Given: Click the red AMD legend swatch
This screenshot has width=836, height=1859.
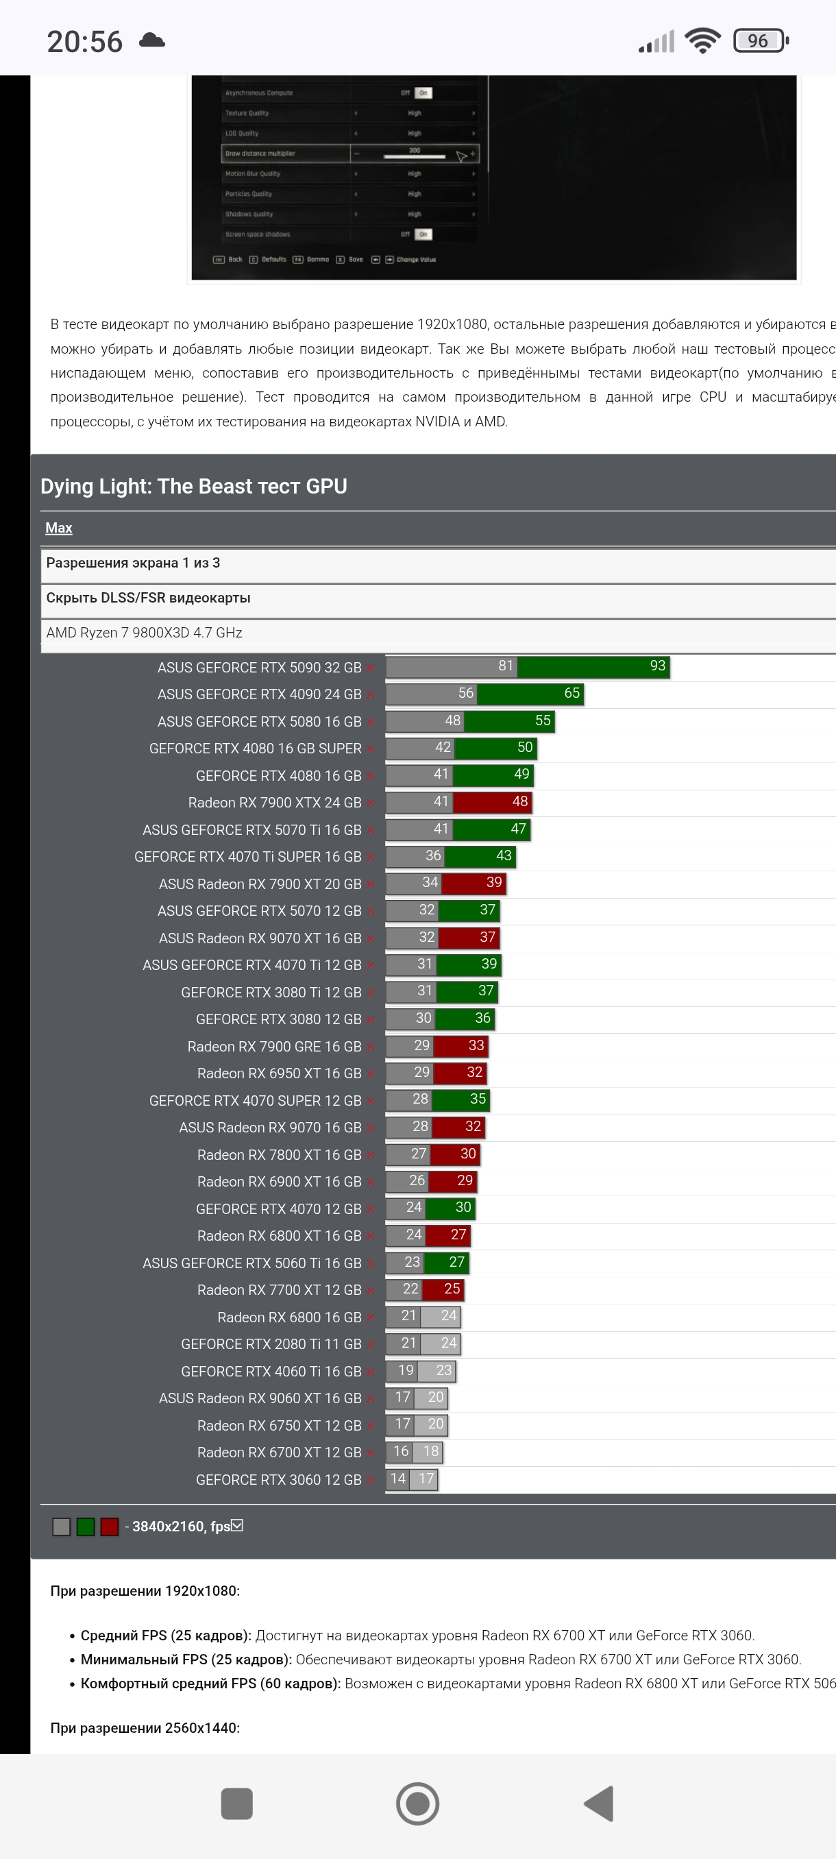Looking at the screenshot, I should click(x=110, y=1527).
